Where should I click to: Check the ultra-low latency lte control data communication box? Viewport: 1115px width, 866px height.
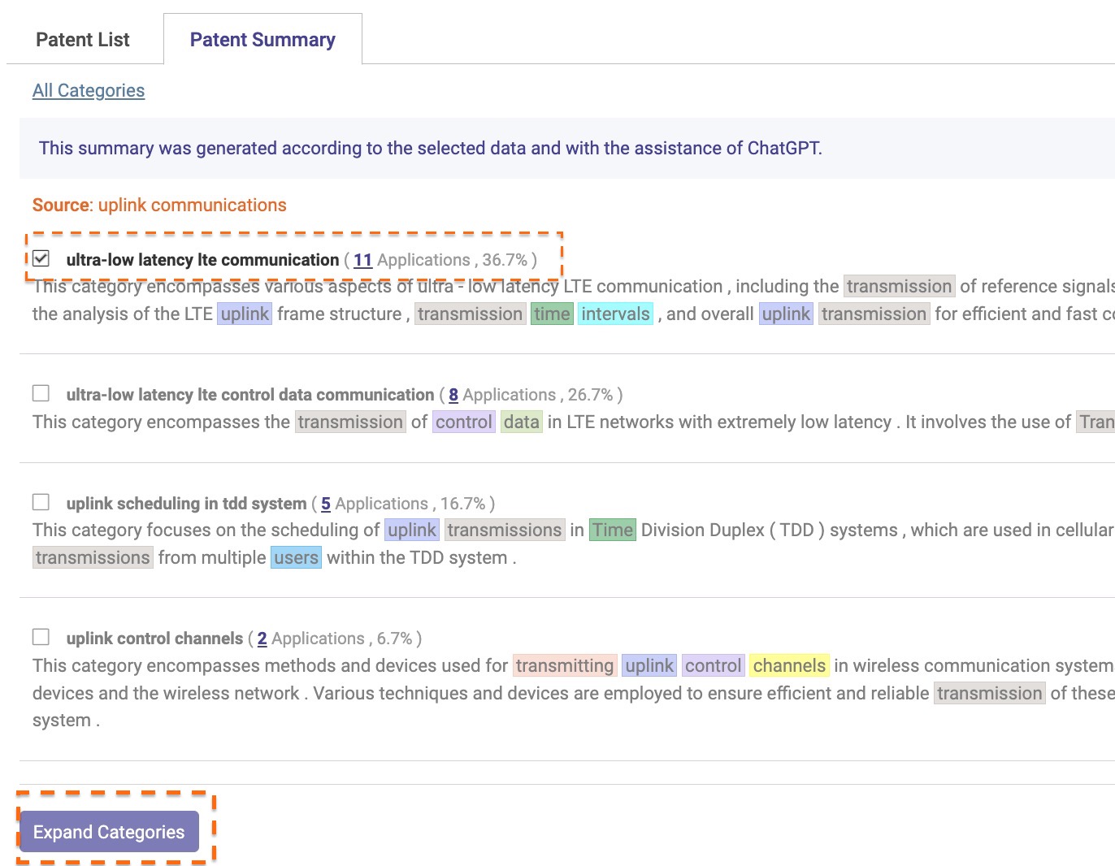pyautogui.click(x=41, y=393)
